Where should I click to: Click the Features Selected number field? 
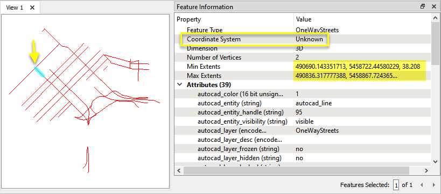[396, 185]
